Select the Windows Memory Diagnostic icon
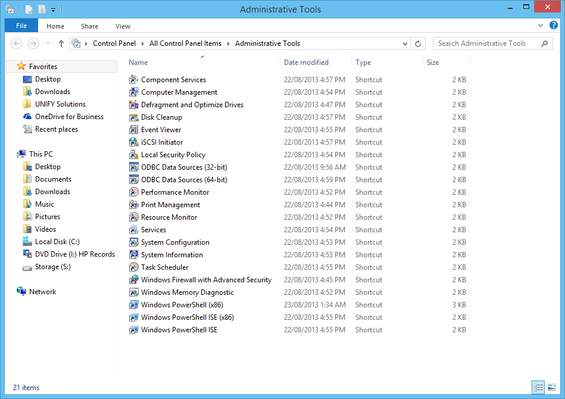Screen dimensions: 565x399 (134, 292)
